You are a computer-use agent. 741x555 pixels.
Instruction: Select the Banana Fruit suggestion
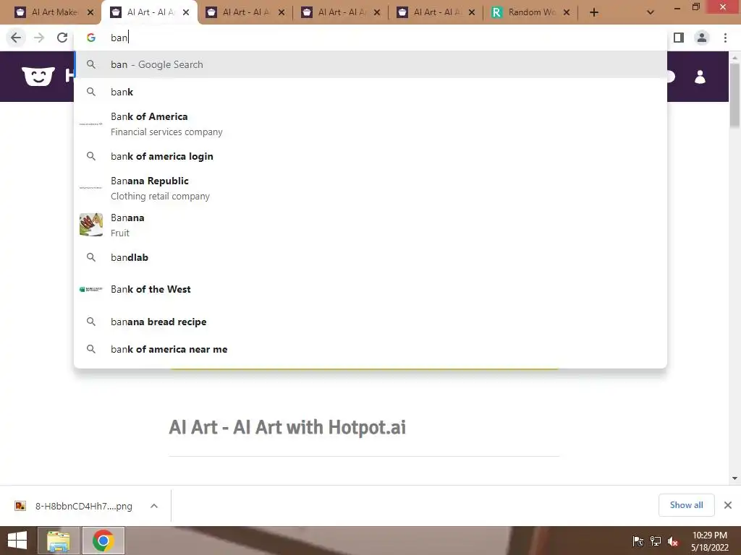(370, 225)
